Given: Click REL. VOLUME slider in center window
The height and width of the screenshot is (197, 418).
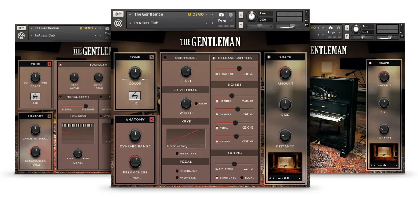Looking at the screenshot, I should click(235, 68).
